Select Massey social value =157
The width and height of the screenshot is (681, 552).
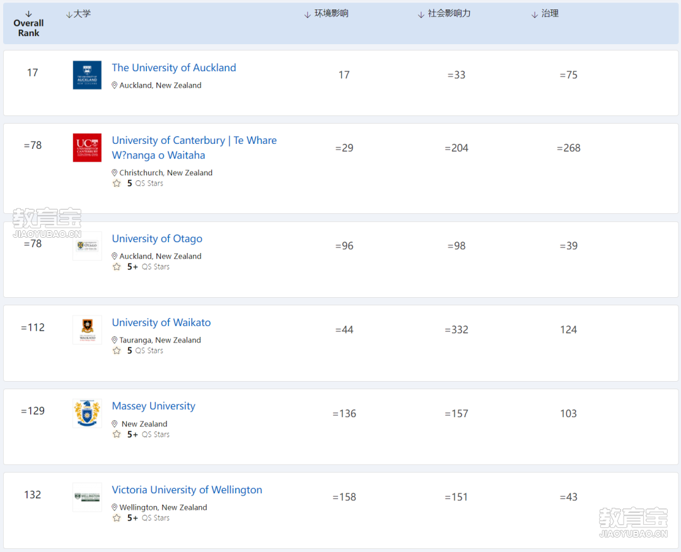(457, 414)
